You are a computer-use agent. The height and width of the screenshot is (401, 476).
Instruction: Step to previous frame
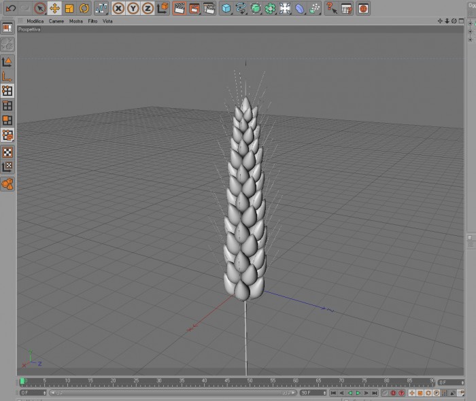pos(341,393)
